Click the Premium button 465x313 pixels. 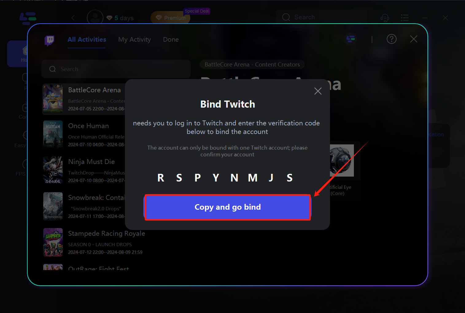coord(170,18)
